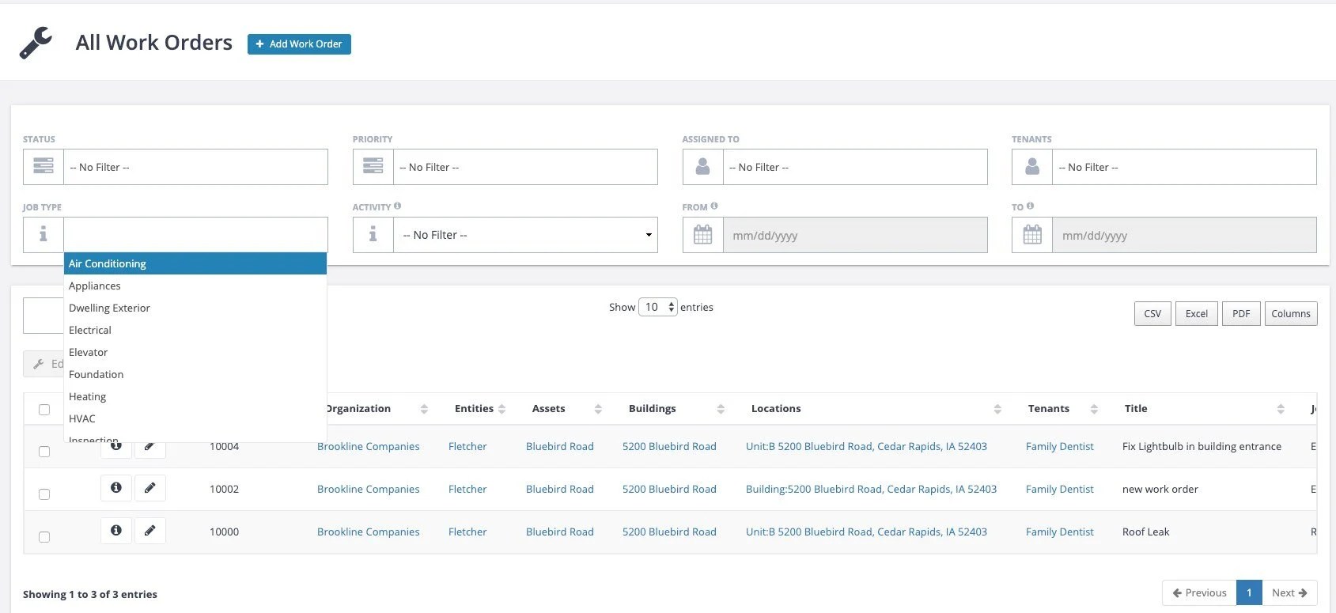Open the Activity filter dropdown

[x=525, y=235]
